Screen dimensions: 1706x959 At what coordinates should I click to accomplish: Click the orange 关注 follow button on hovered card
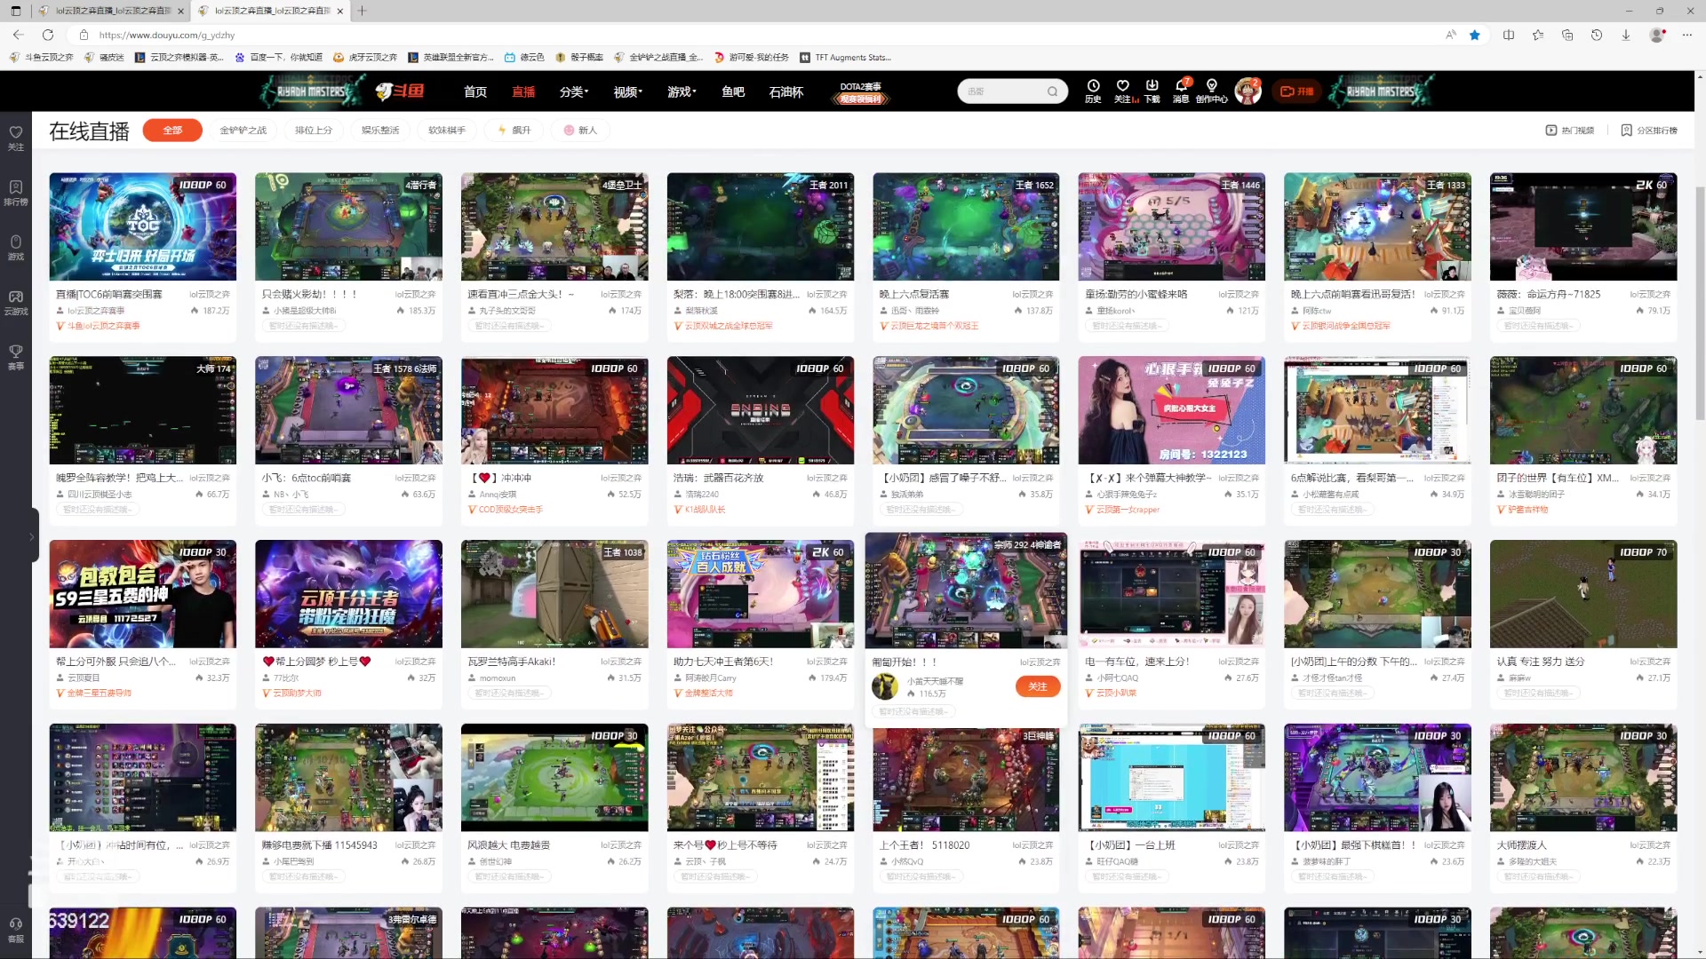click(x=1038, y=686)
